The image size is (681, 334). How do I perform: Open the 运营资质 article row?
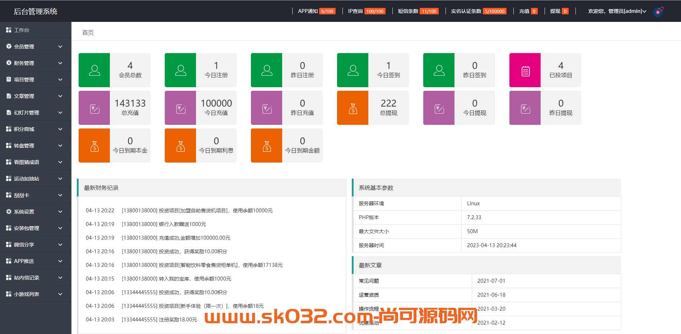click(487, 295)
